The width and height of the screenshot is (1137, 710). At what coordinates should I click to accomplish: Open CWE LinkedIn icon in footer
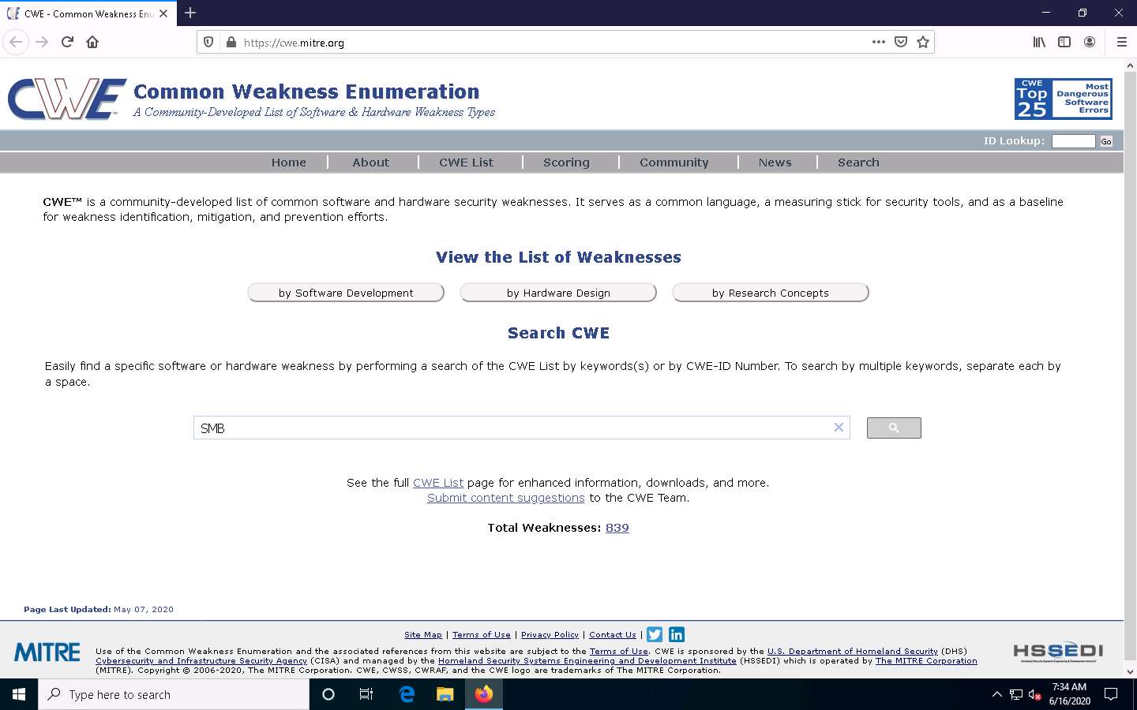[x=677, y=634]
